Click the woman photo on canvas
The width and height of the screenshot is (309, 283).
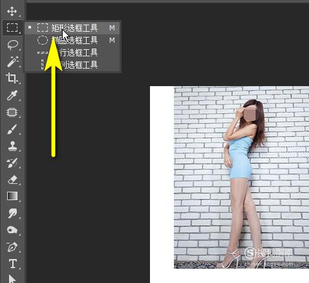click(241, 177)
